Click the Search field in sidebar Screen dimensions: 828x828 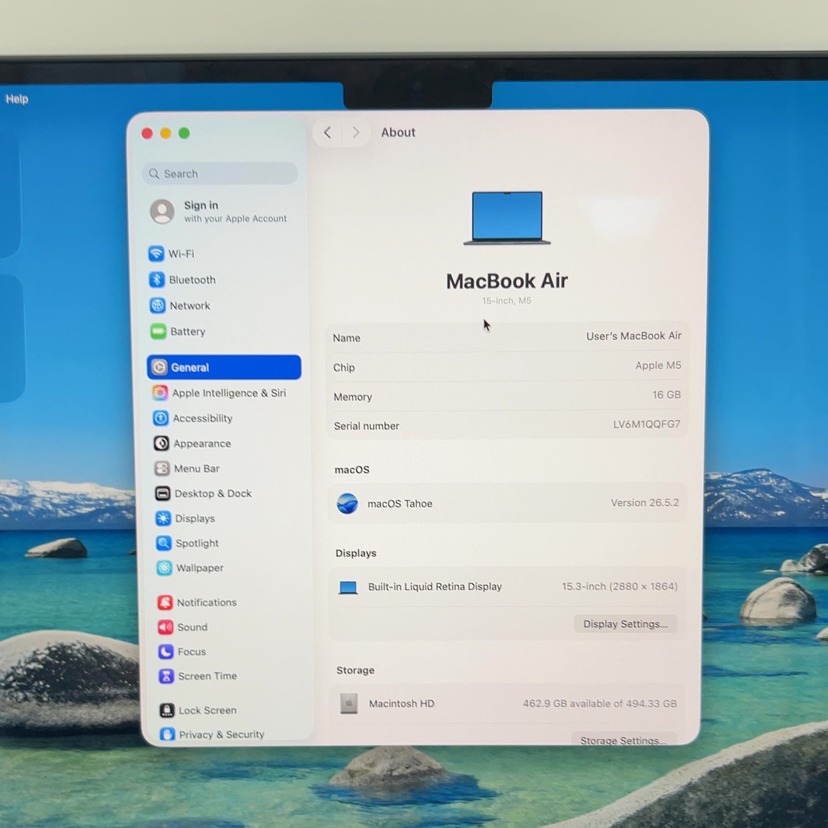[x=220, y=173]
